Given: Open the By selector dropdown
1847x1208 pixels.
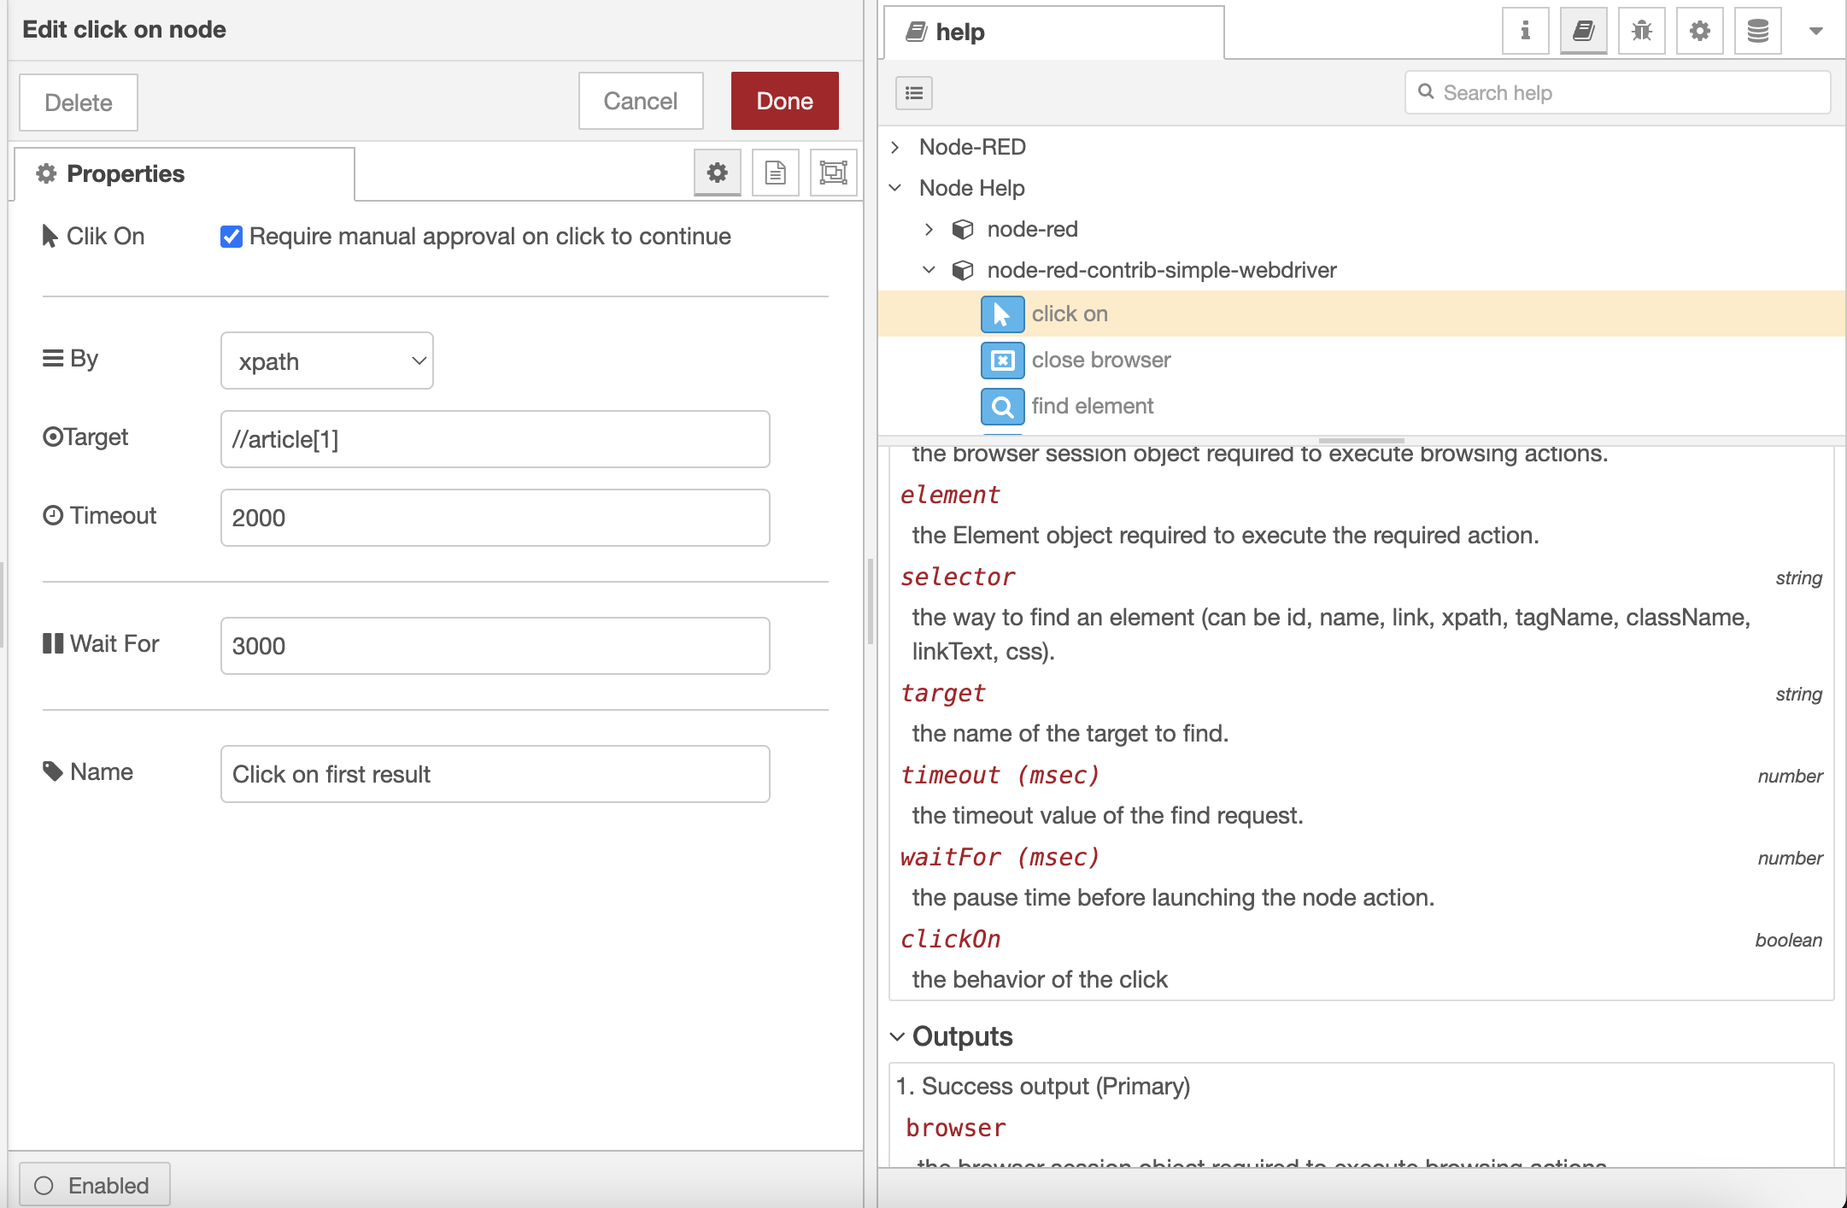Looking at the screenshot, I should tap(327, 361).
